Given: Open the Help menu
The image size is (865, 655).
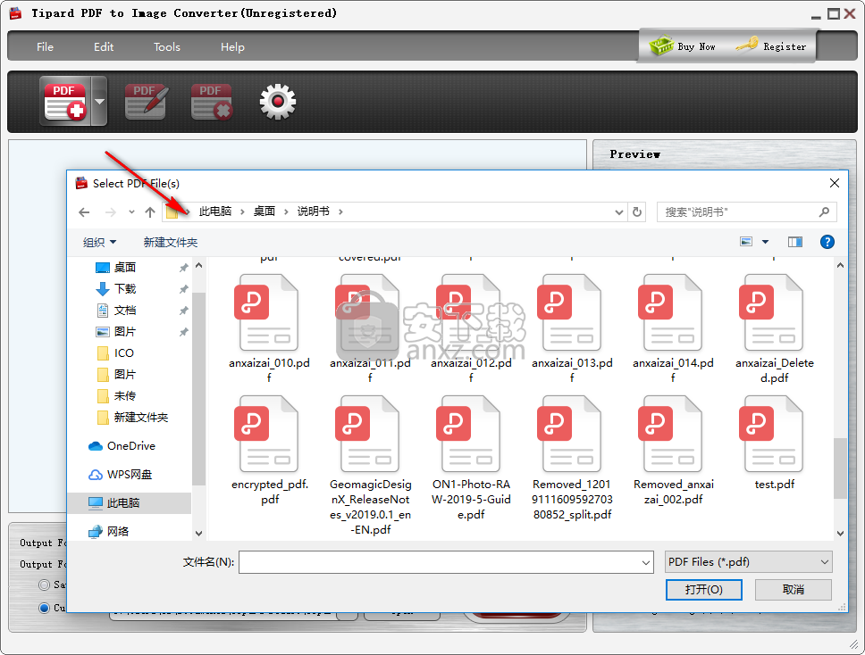Looking at the screenshot, I should coord(232,46).
